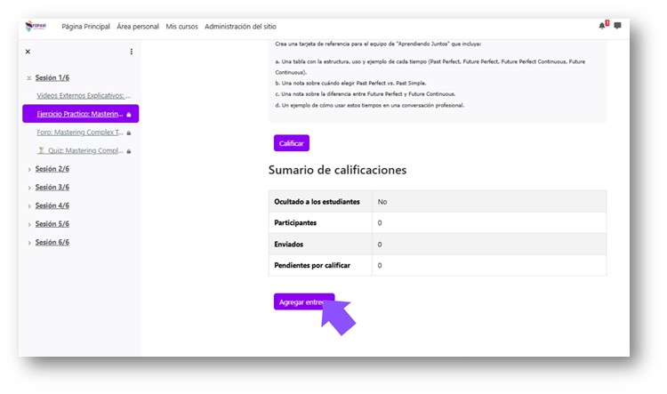Expand the Sesión 2/6 section chevron
This screenshot has width=667, height=394.
pyautogui.click(x=29, y=169)
